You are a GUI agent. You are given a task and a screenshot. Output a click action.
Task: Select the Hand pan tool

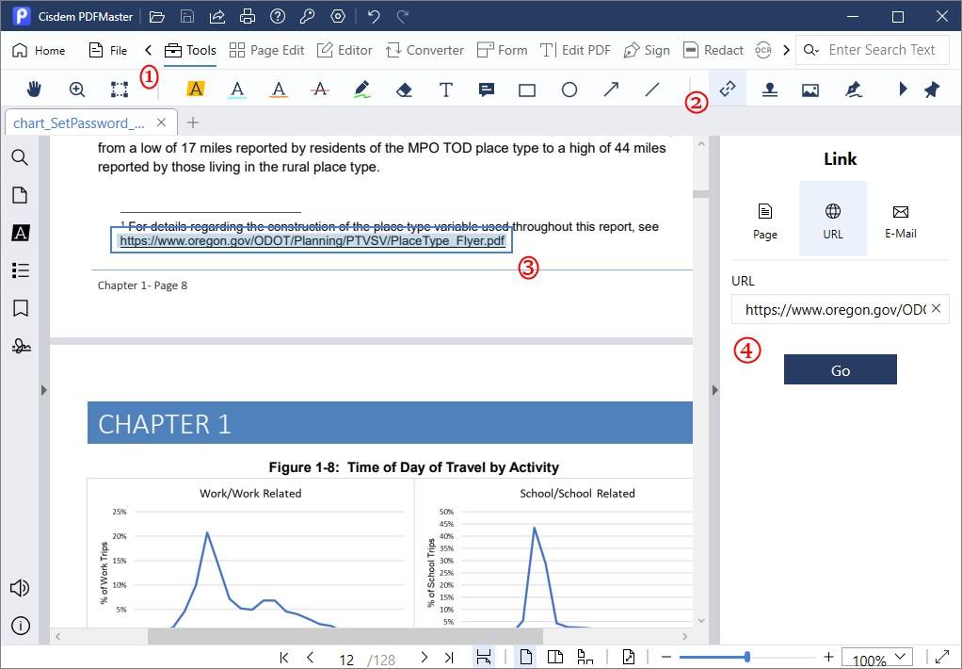35,90
